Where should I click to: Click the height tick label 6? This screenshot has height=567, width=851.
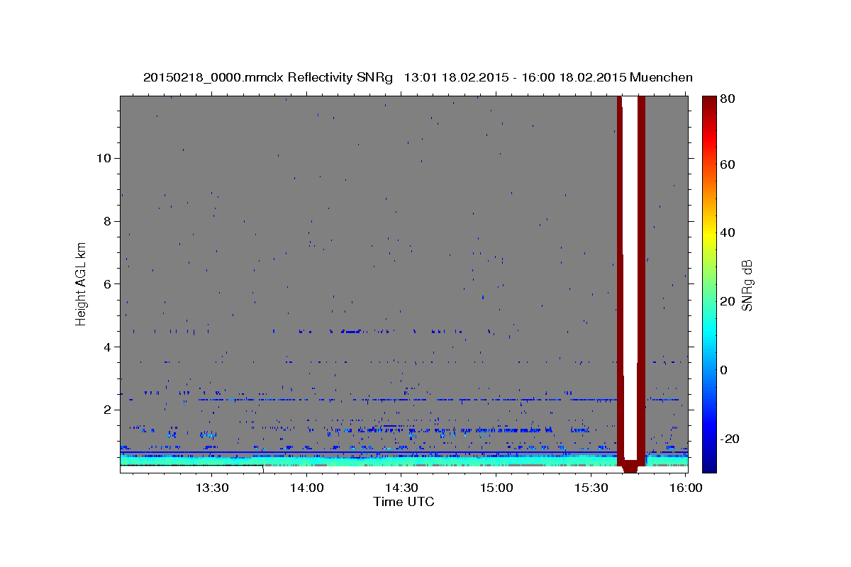(x=106, y=284)
